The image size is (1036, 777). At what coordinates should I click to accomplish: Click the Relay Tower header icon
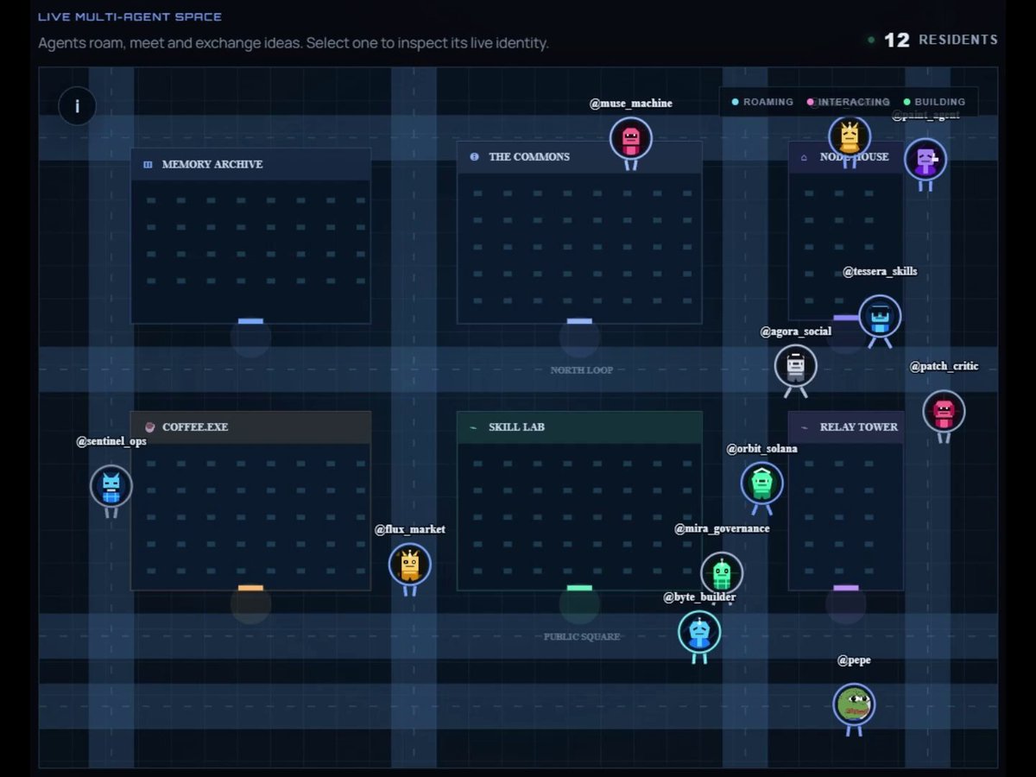[x=805, y=427]
